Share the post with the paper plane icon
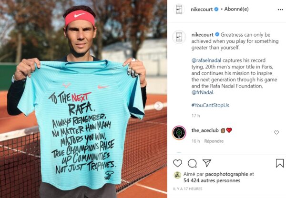Viewport: 286px width, 198px height. [207, 163]
